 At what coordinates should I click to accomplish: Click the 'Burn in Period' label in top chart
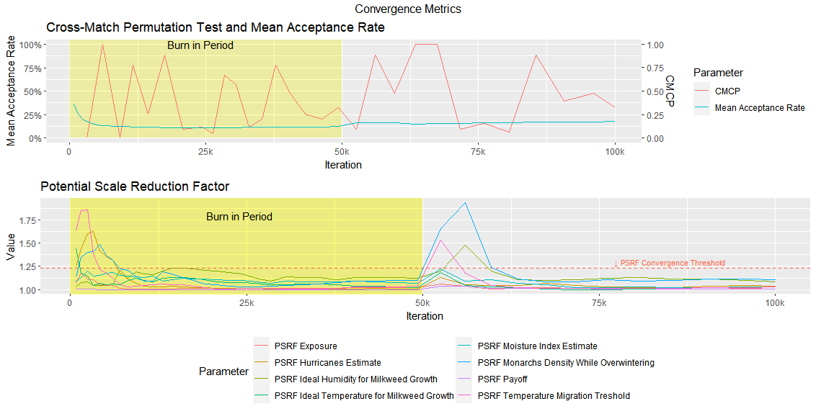[x=200, y=45]
